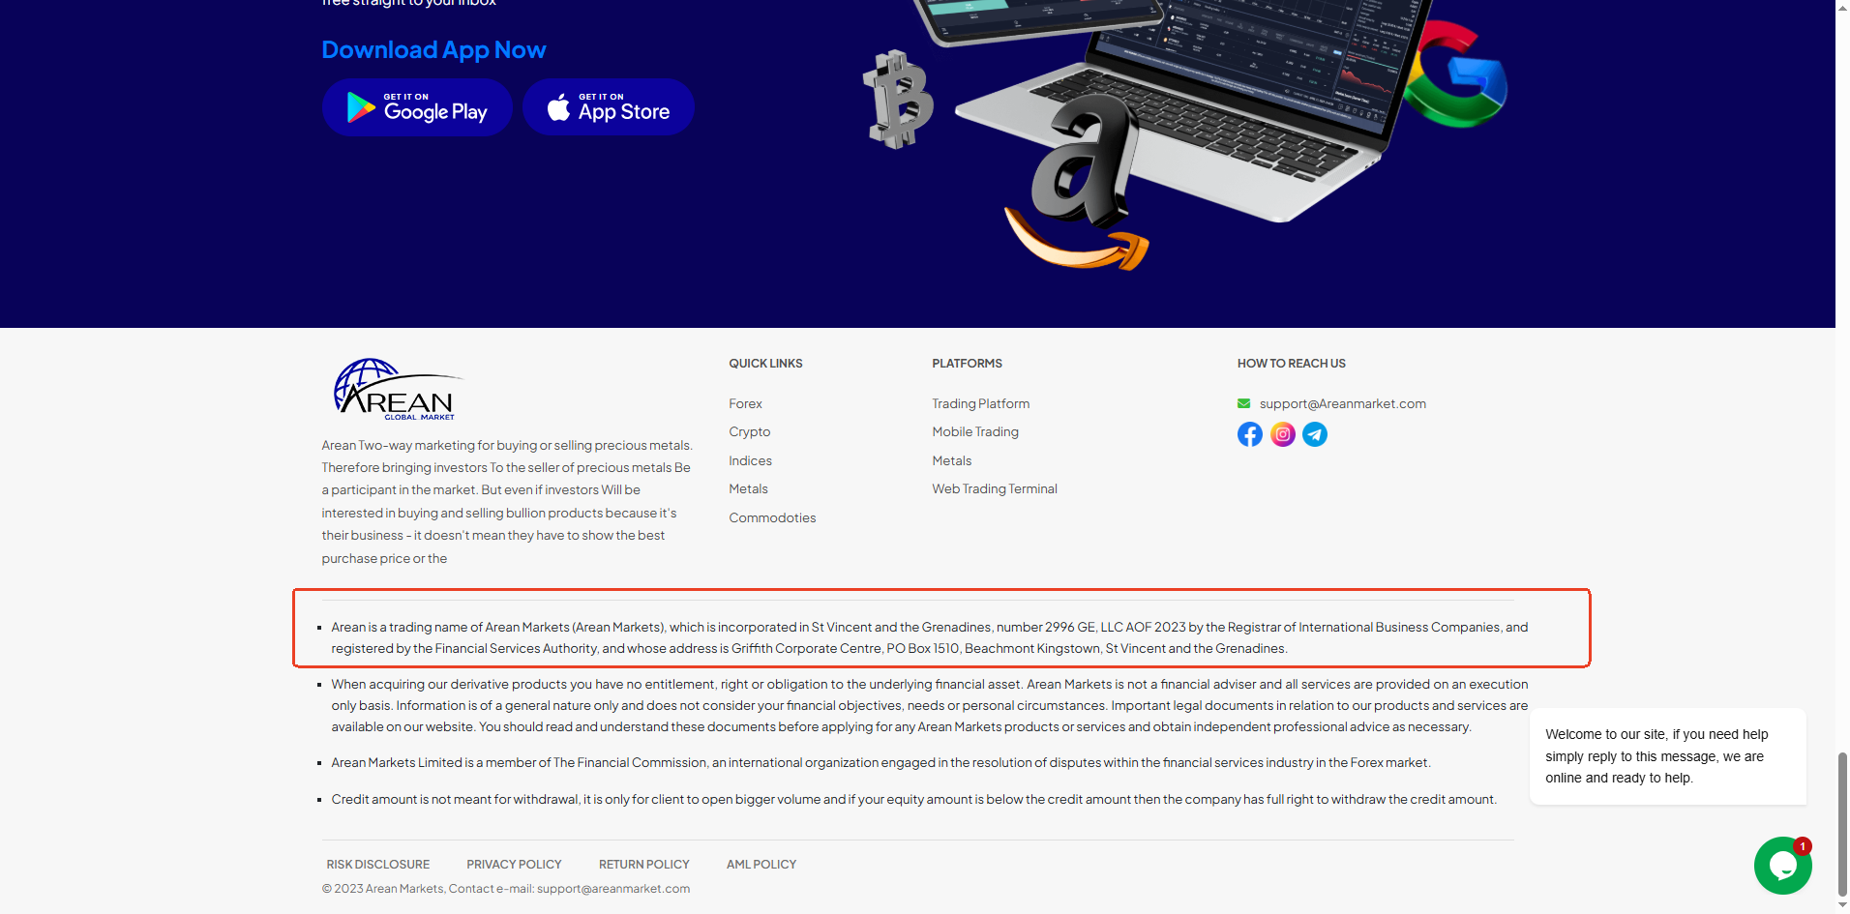
Task: Open the AML Policy page
Action: (761, 864)
